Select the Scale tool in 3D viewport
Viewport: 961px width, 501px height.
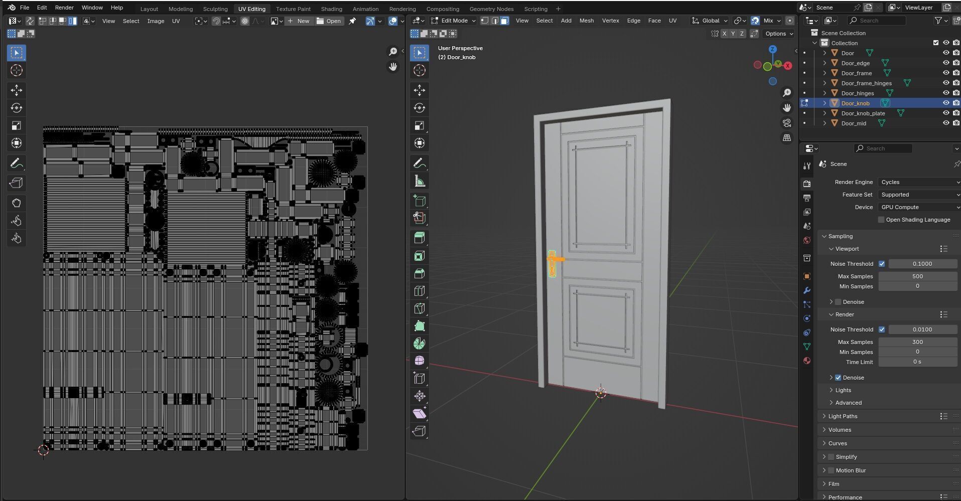click(420, 125)
